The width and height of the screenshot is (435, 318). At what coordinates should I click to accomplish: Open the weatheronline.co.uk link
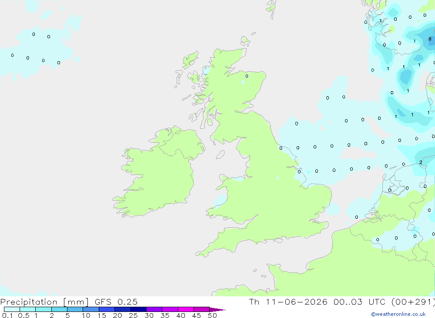tap(398, 314)
